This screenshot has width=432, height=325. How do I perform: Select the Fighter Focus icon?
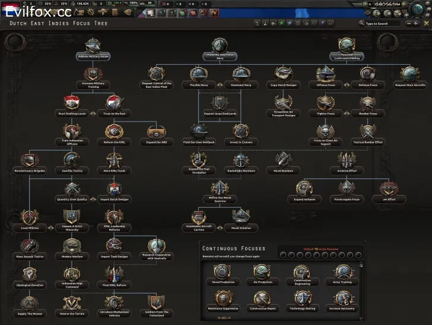(326, 104)
